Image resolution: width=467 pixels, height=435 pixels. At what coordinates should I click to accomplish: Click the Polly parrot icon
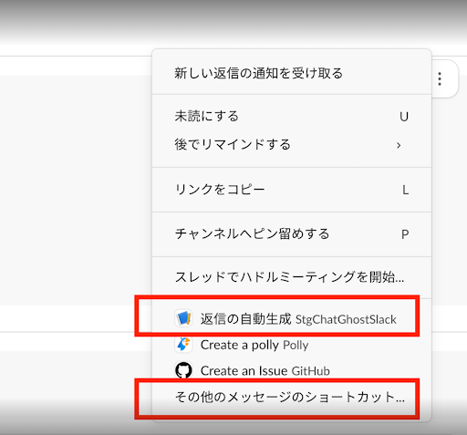pos(183,345)
